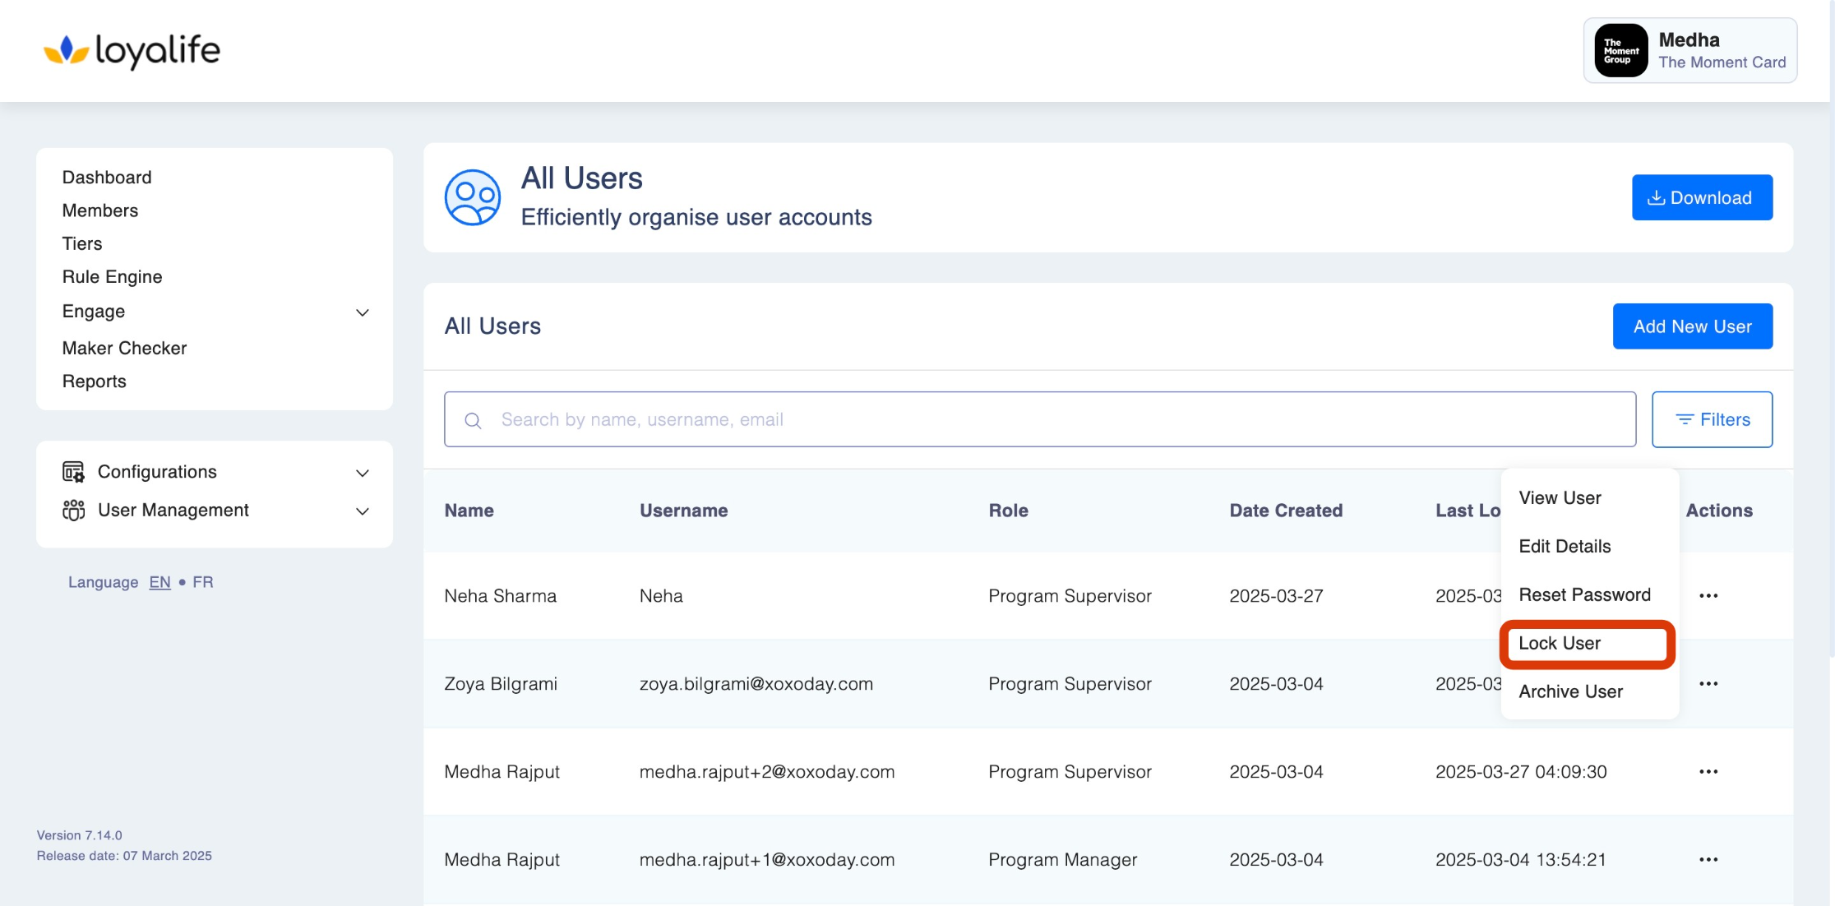Open actions menu for medha.rajput+2 row
The height and width of the screenshot is (906, 1835).
(x=1708, y=772)
